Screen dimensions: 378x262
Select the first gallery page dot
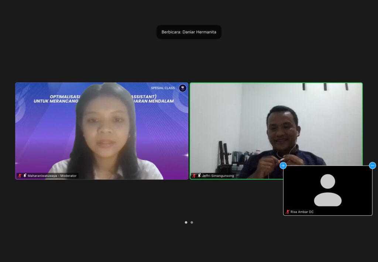click(x=186, y=222)
